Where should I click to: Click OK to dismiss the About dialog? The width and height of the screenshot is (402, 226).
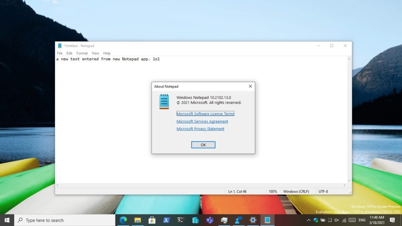pyautogui.click(x=203, y=144)
